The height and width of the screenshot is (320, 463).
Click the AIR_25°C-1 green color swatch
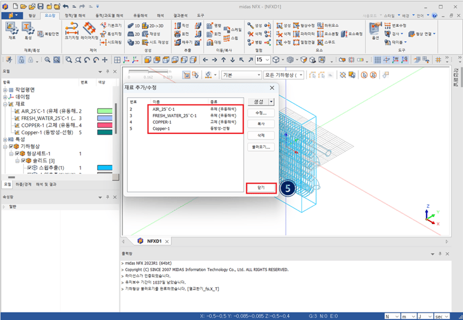[x=105, y=111]
